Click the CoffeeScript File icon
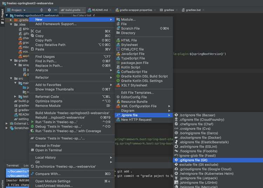Screen dimensions: 263x188 point(118,72)
